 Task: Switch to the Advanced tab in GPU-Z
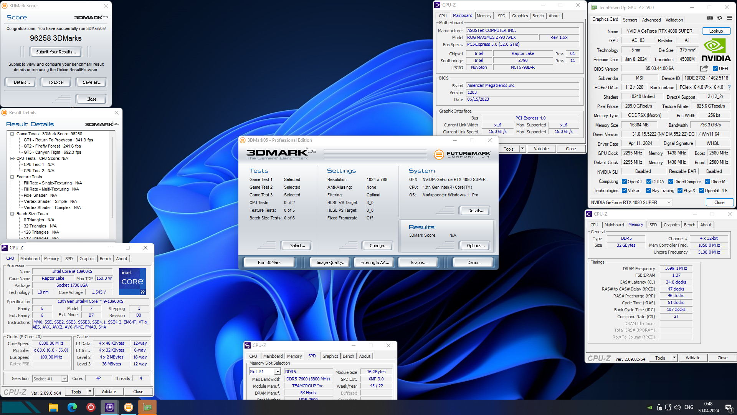(651, 20)
